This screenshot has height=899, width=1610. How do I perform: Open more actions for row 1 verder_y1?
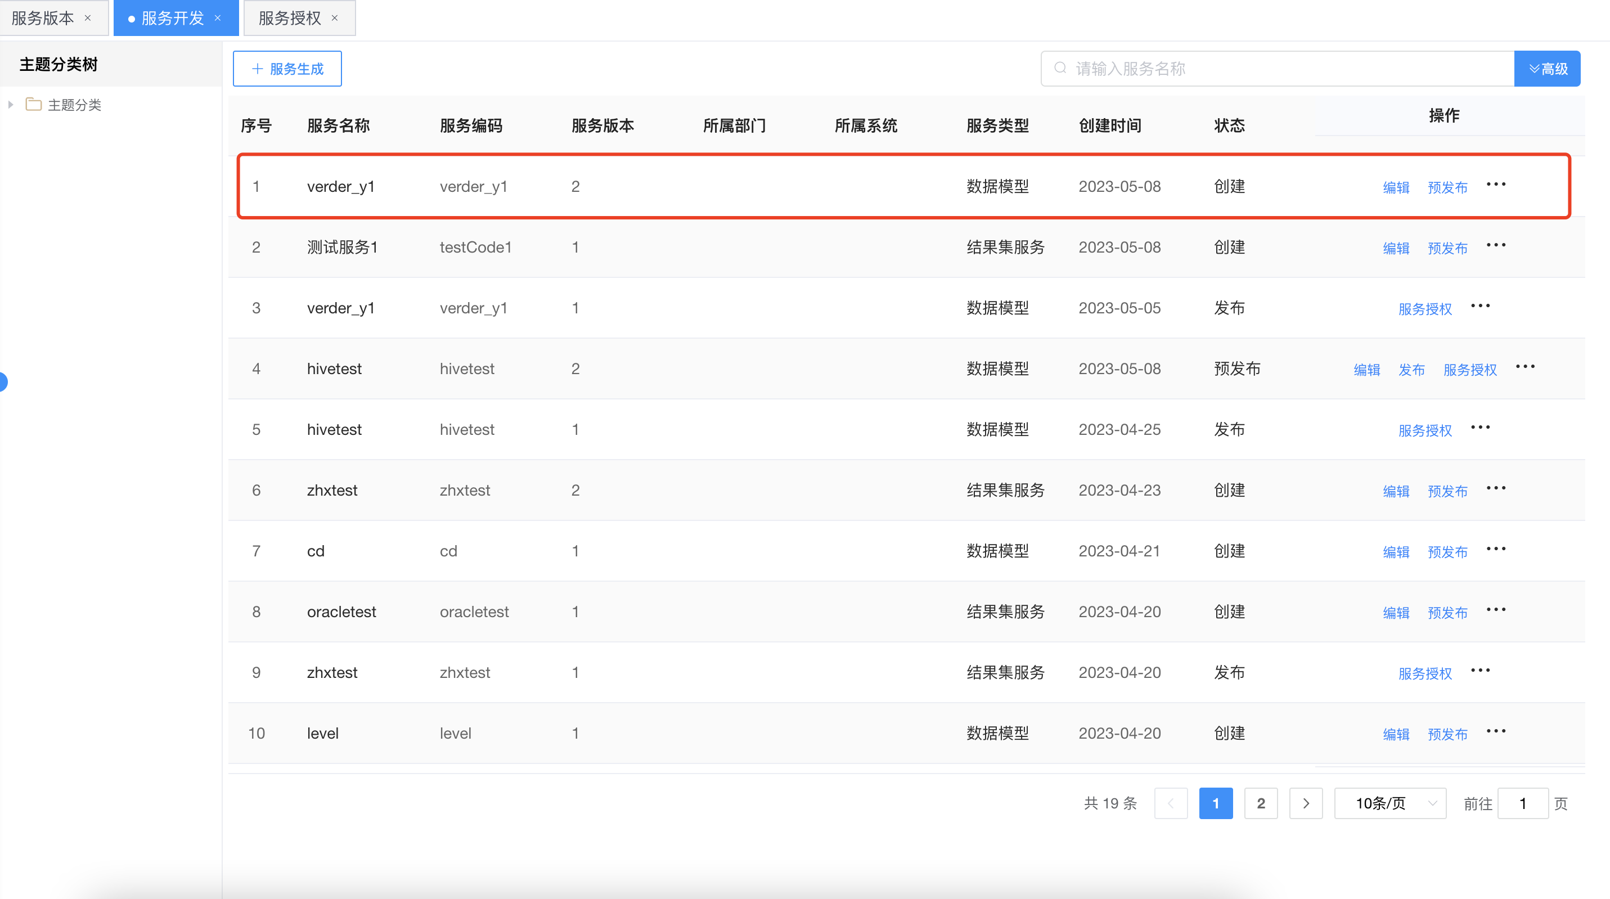pos(1496,185)
